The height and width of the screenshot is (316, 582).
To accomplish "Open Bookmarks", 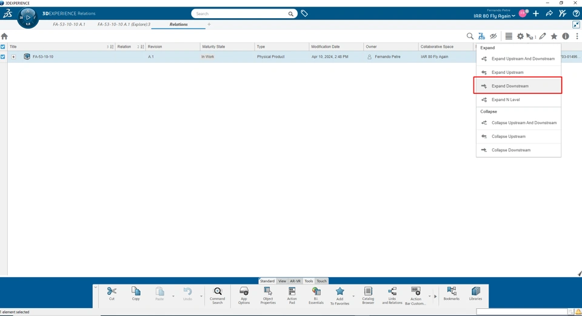I will point(451,294).
